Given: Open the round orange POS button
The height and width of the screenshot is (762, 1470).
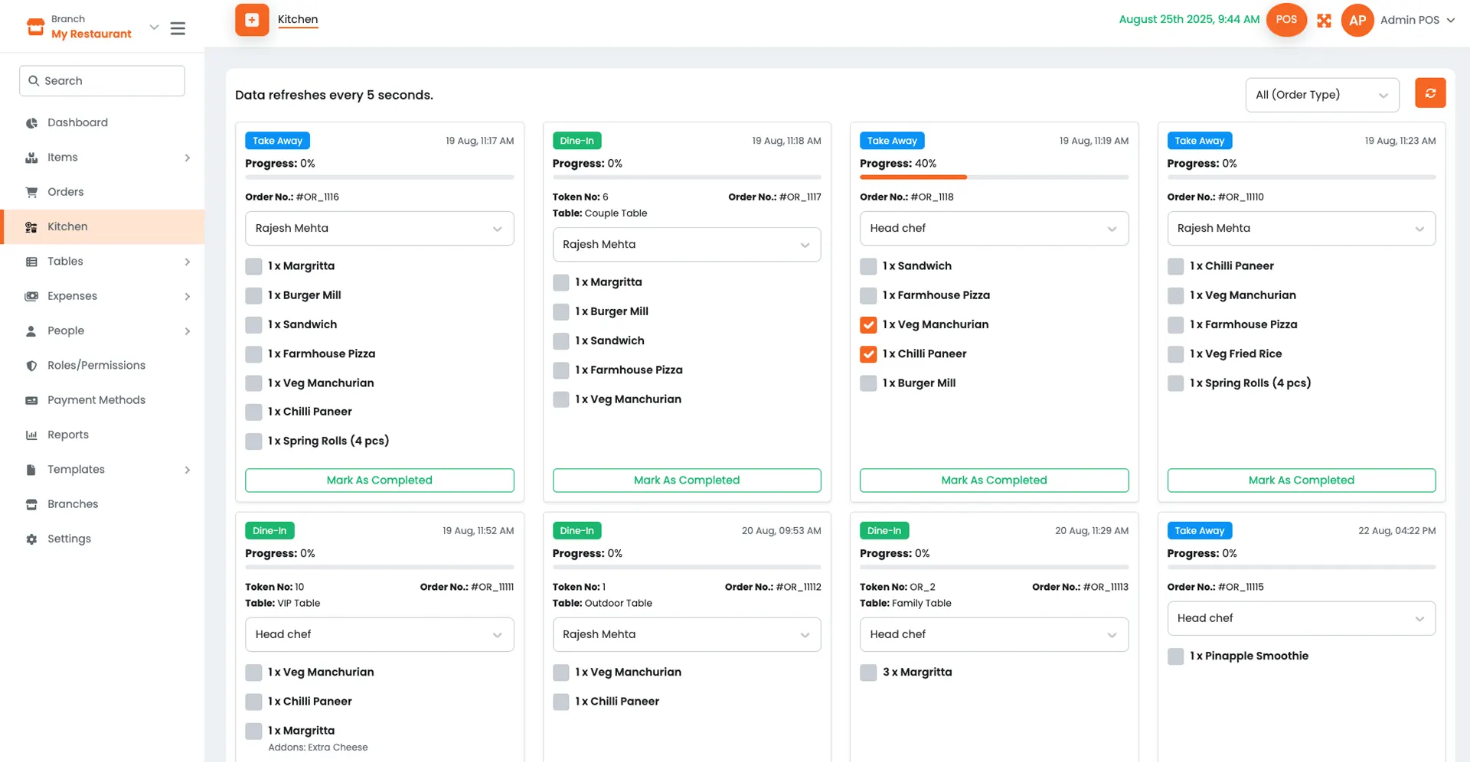Looking at the screenshot, I should [1286, 20].
